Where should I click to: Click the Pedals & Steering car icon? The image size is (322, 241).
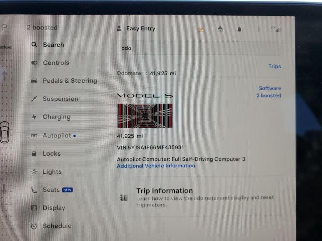point(34,81)
